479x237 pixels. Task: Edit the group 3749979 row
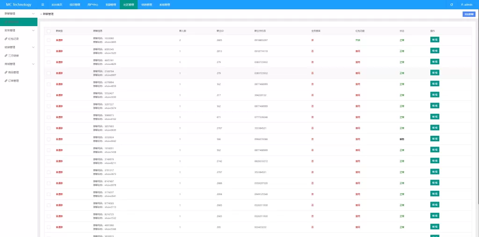coord(435,160)
